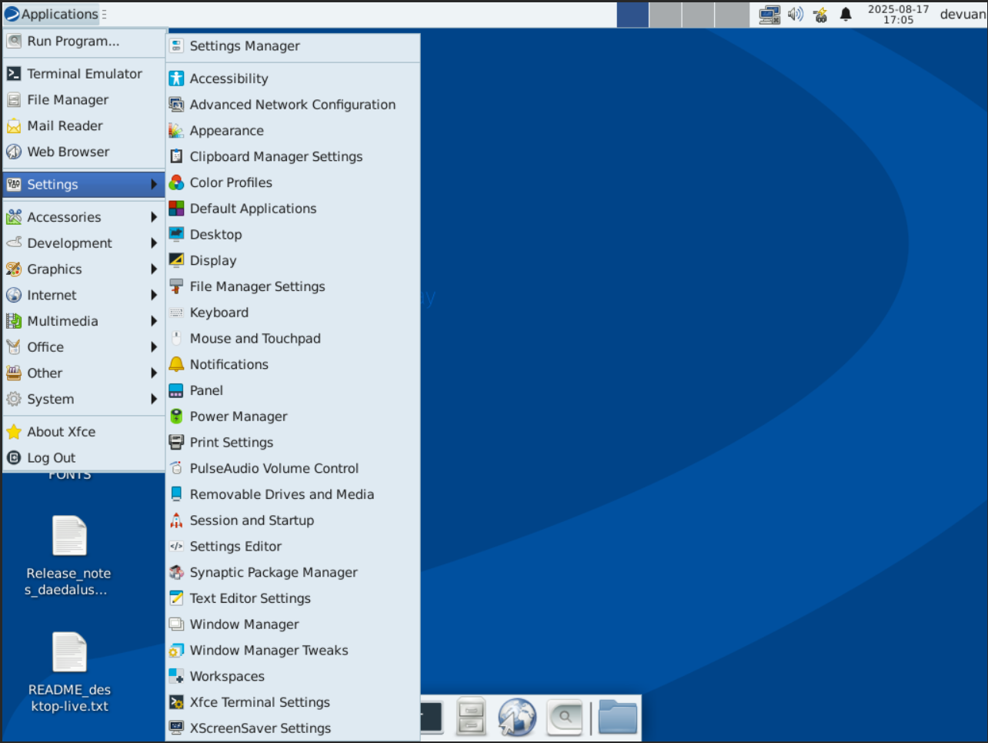Screen dimensions: 988x743
Task: Open Session and Startup settings
Action: (x=293, y=521)
